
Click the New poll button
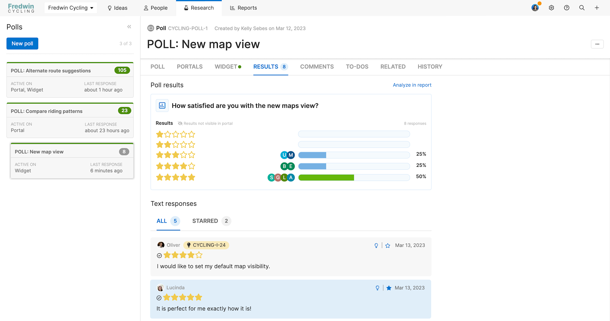(22, 43)
